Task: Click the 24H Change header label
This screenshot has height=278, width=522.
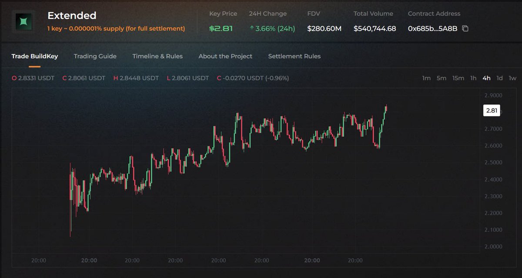Action: click(268, 13)
